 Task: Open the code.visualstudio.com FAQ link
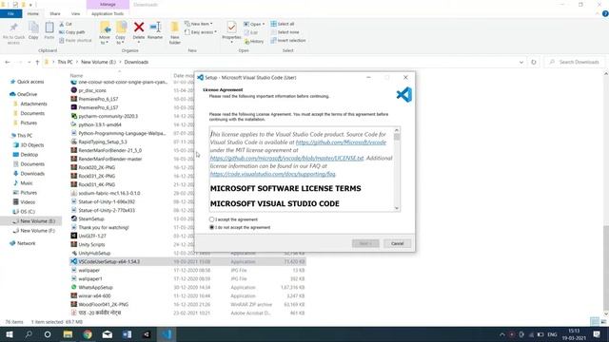(x=273, y=174)
